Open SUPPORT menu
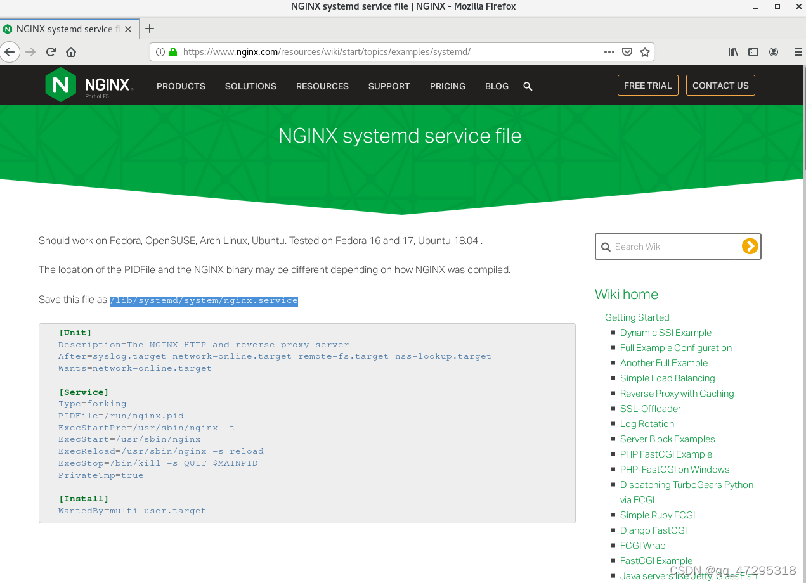Image resolution: width=806 pixels, height=583 pixels. [389, 86]
